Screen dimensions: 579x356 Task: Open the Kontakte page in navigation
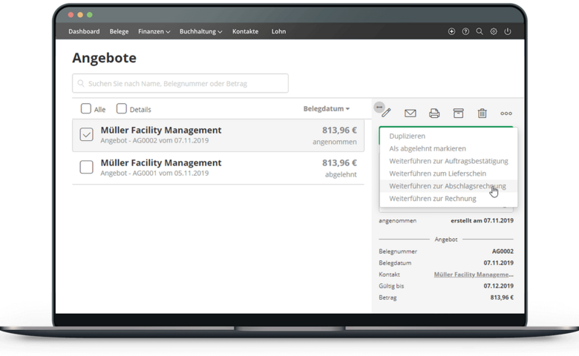click(245, 32)
